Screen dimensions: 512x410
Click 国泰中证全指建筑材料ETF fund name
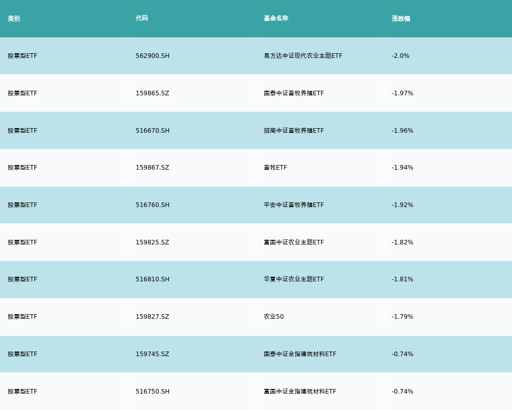pyautogui.click(x=300, y=354)
